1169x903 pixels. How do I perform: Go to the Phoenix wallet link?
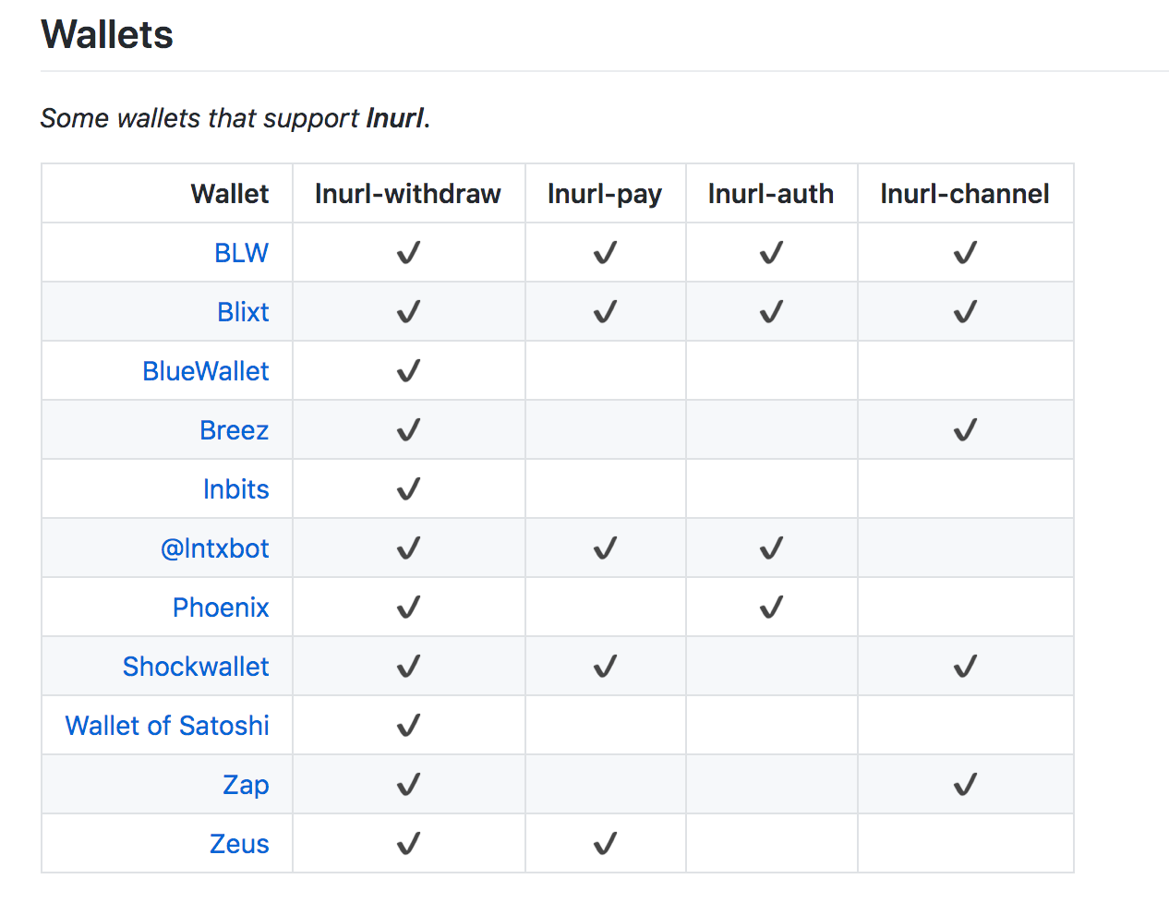pyautogui.click(x=221, y=608)
